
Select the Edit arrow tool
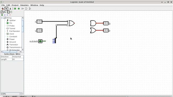[6, 9]
